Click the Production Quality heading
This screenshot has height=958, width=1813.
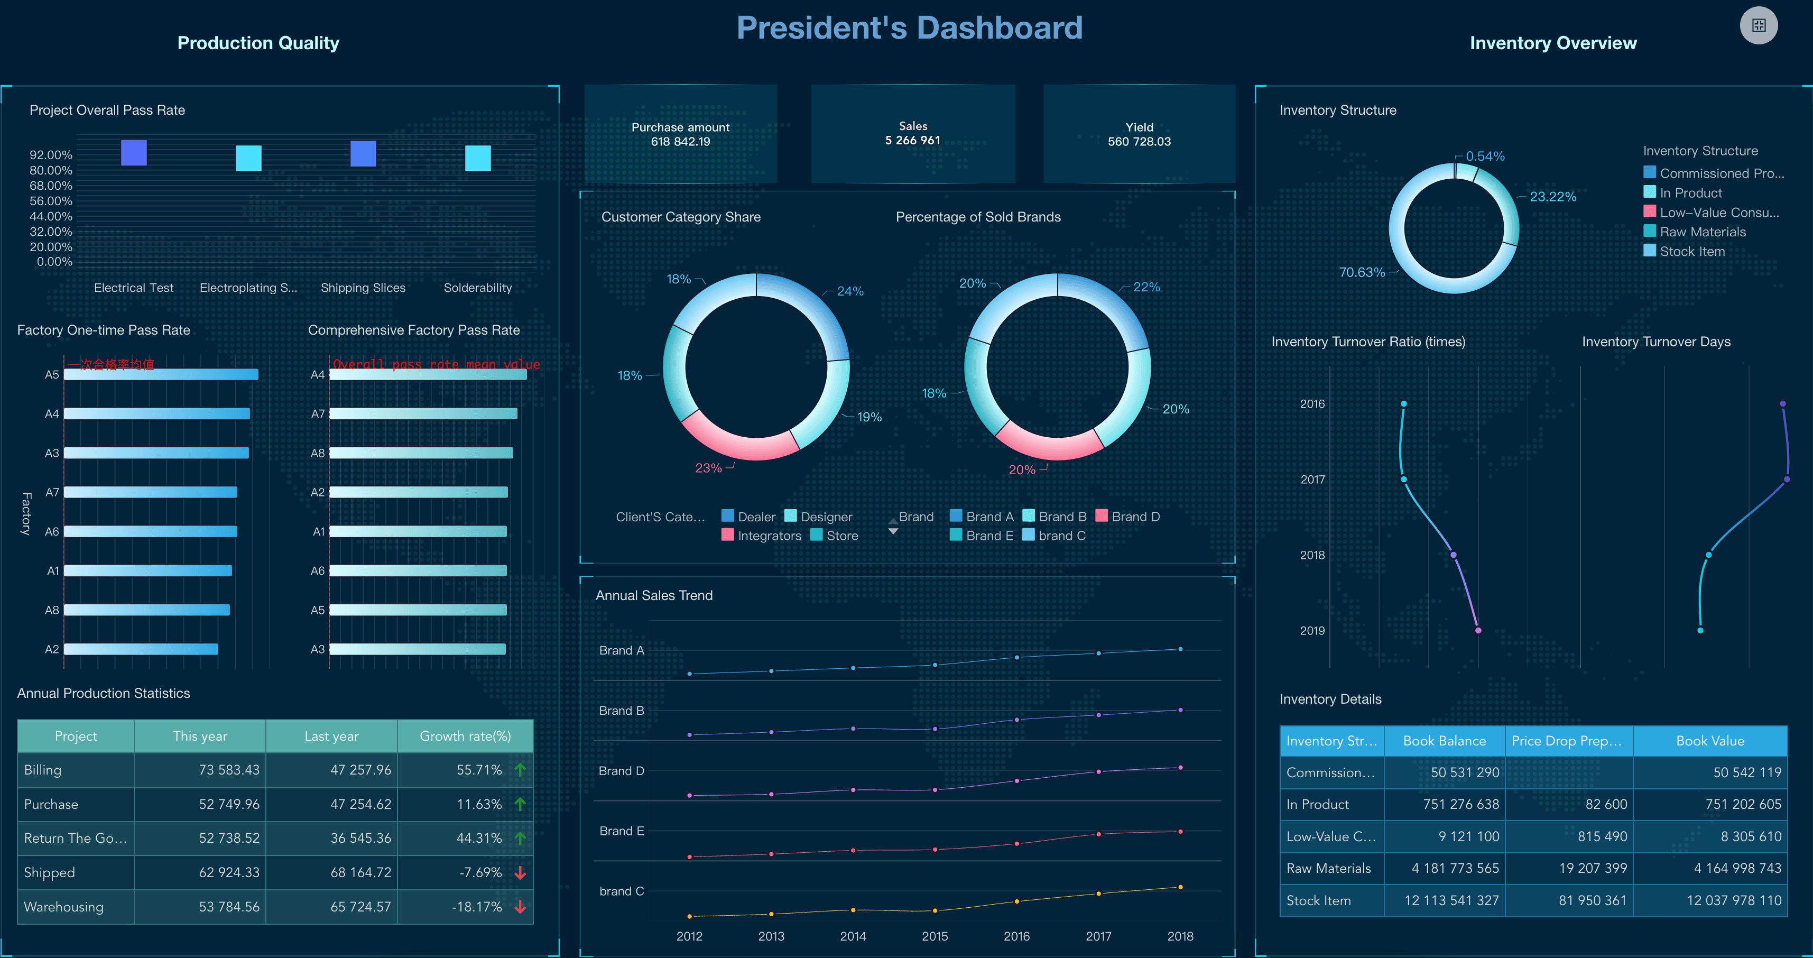258,43
